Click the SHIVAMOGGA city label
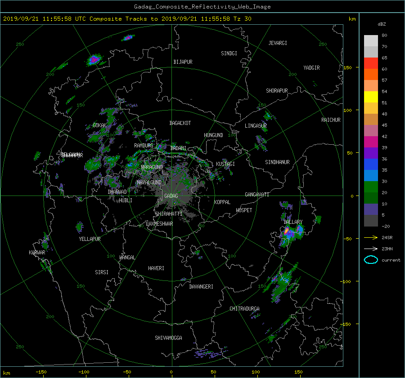The image size is (405, 378). click(x=168, y=338)
